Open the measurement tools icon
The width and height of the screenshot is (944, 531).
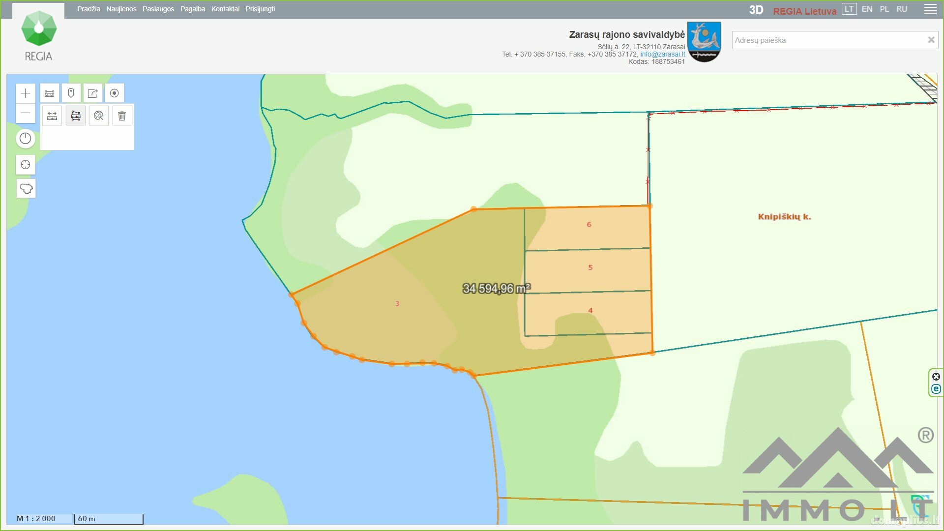50,93
